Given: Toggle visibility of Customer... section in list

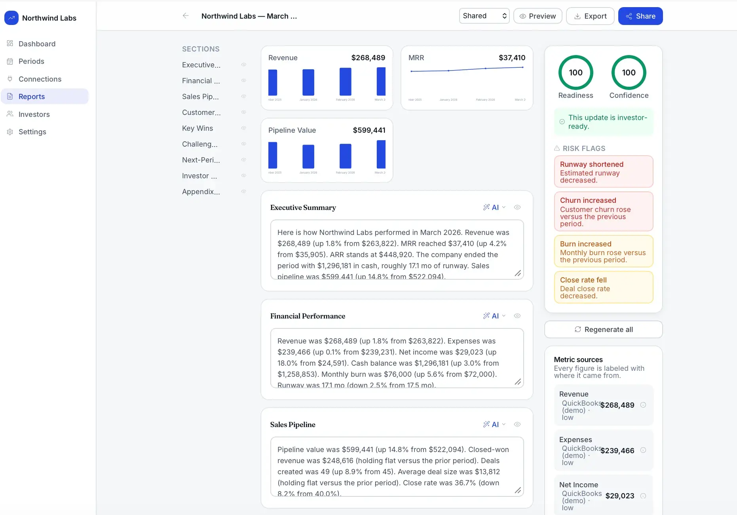Looking at the screenshot, I should [x=244, y=112].
